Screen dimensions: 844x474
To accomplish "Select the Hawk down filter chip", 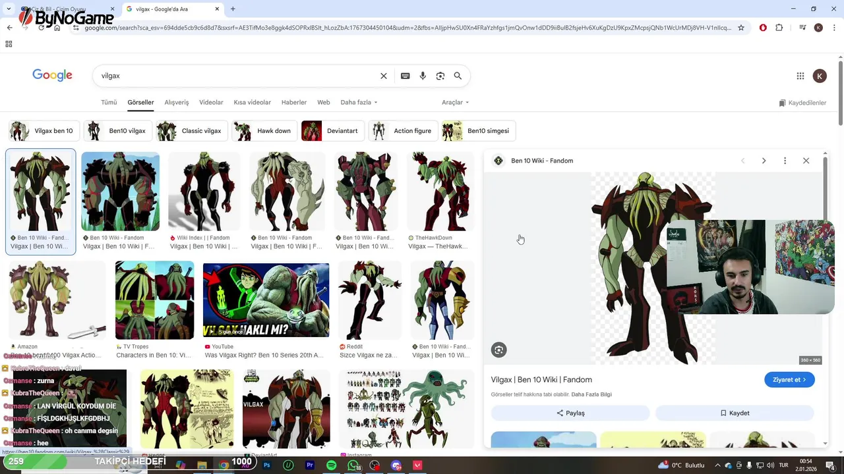I will [264, 131].
